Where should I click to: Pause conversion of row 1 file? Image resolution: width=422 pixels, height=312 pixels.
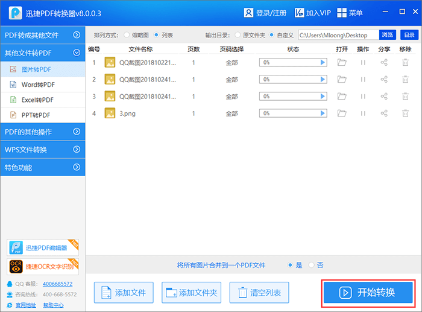point(363,63)
